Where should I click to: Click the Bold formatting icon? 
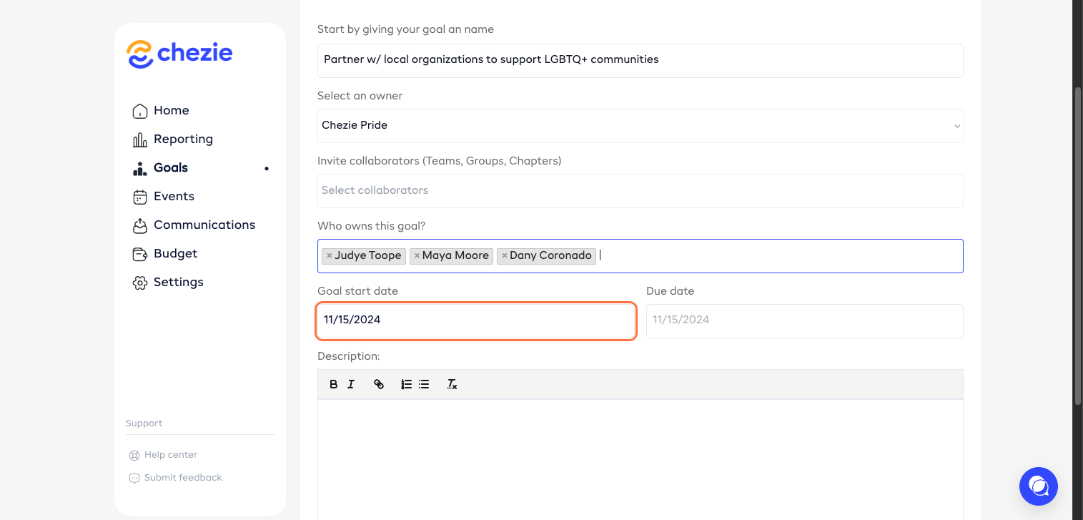(333, 384)
